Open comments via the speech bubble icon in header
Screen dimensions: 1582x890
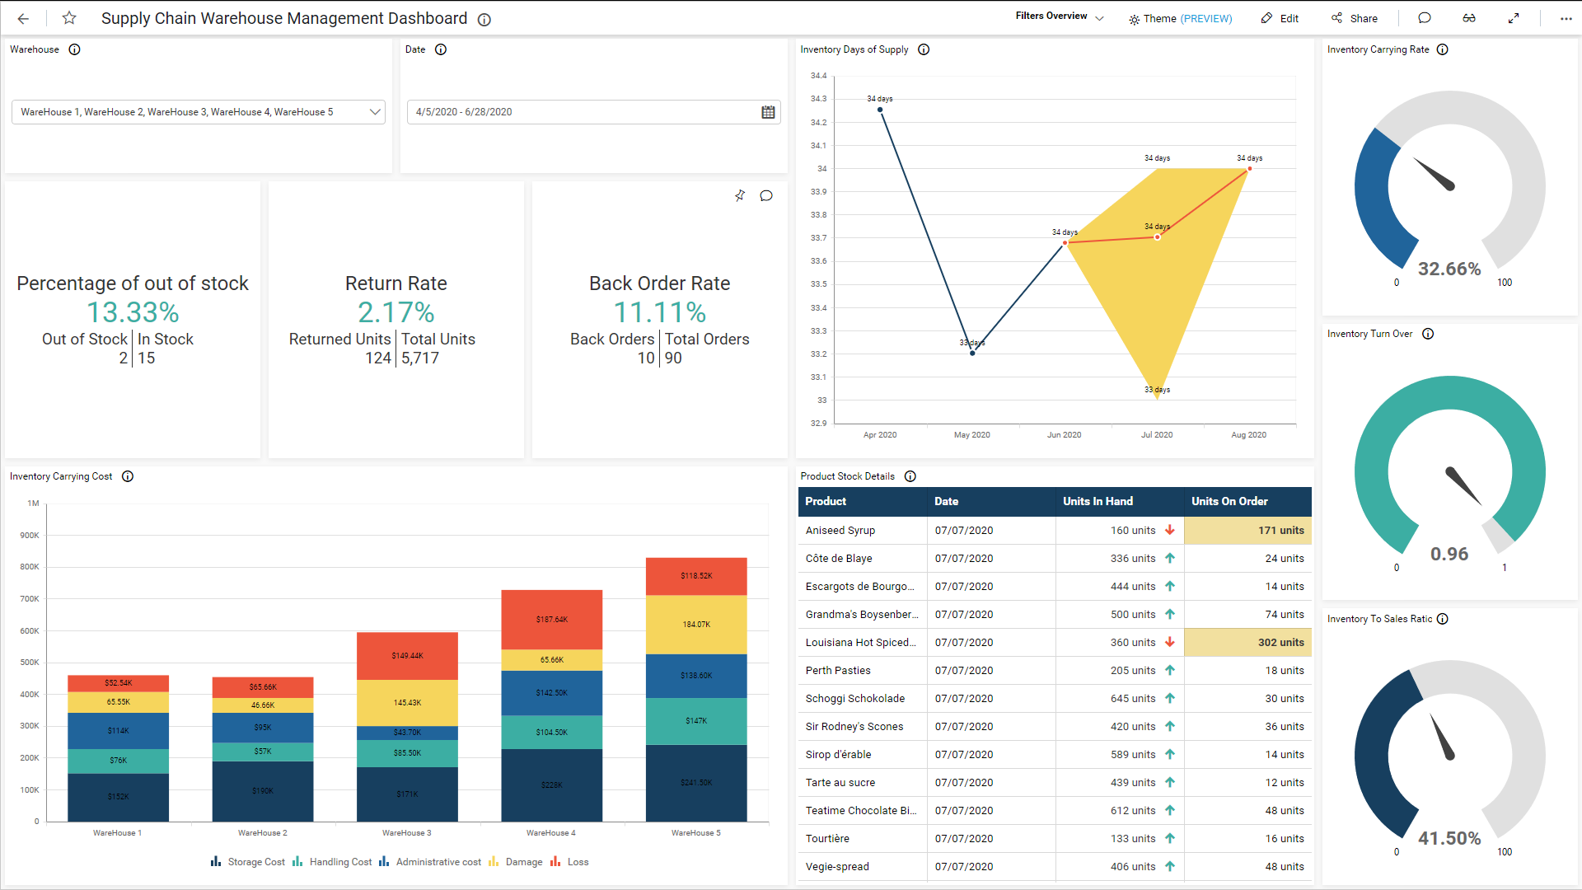[1424, 18]
